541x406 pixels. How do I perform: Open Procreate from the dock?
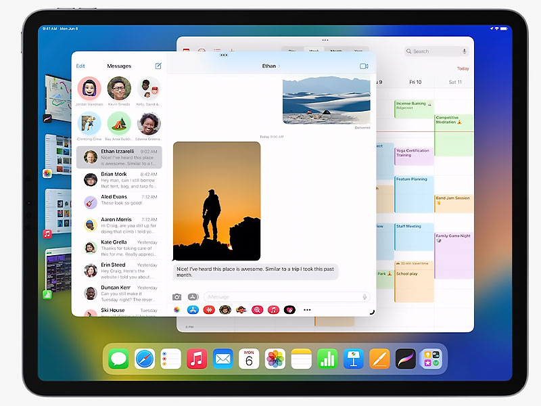405,359
